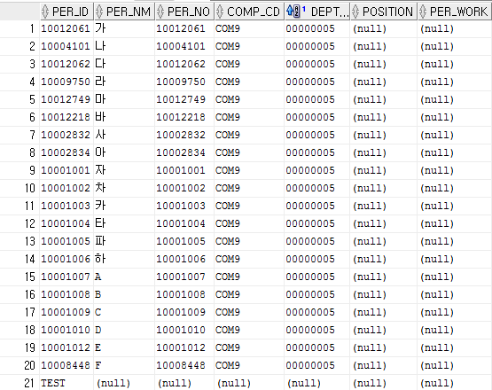Click the PER_WORK column header
The width and height of the screenshot is (492, 390).
455,12
